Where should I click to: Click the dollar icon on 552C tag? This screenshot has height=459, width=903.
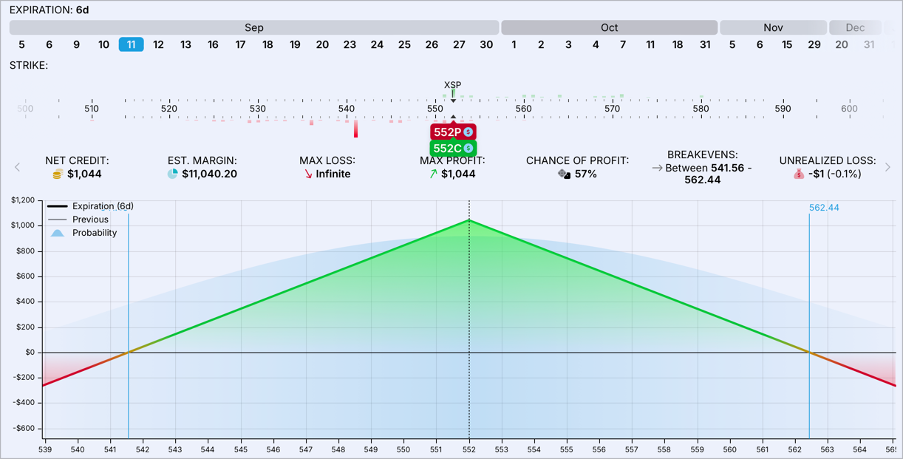(468, 149)
